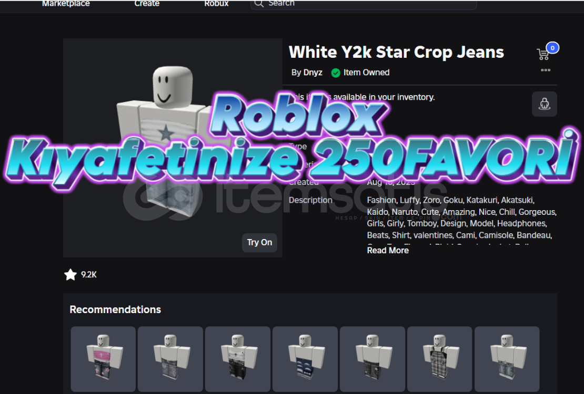Open the third recommended black-jeans item

tap(238, 359)
